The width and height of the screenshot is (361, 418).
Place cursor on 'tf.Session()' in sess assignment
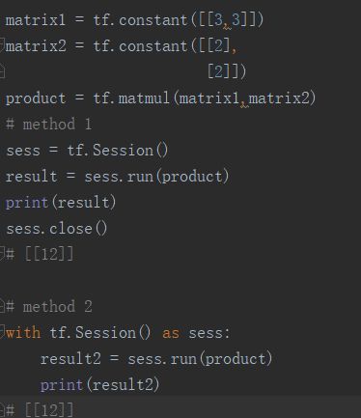118,151
